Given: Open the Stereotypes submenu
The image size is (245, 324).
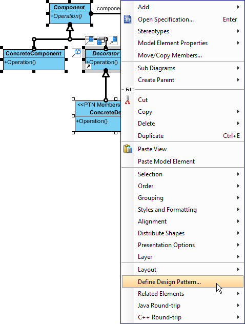Looking at the screenshot, I should 182,31.
